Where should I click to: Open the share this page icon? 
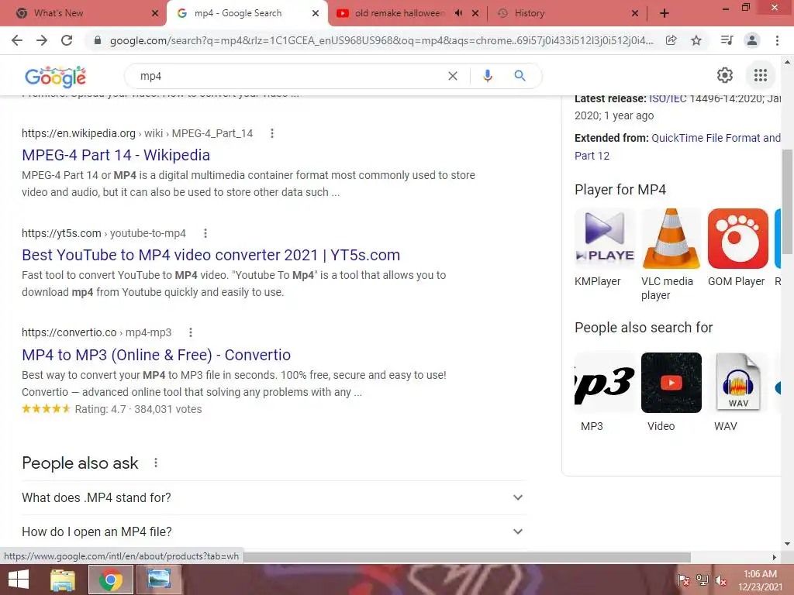click(x=671, y=40)
